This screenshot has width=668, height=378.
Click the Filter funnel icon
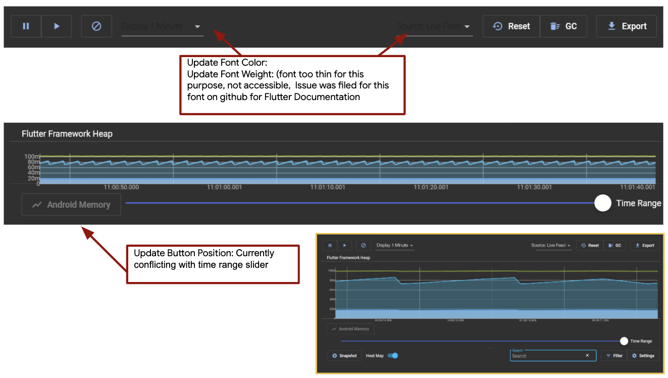(x=607, y=355)
